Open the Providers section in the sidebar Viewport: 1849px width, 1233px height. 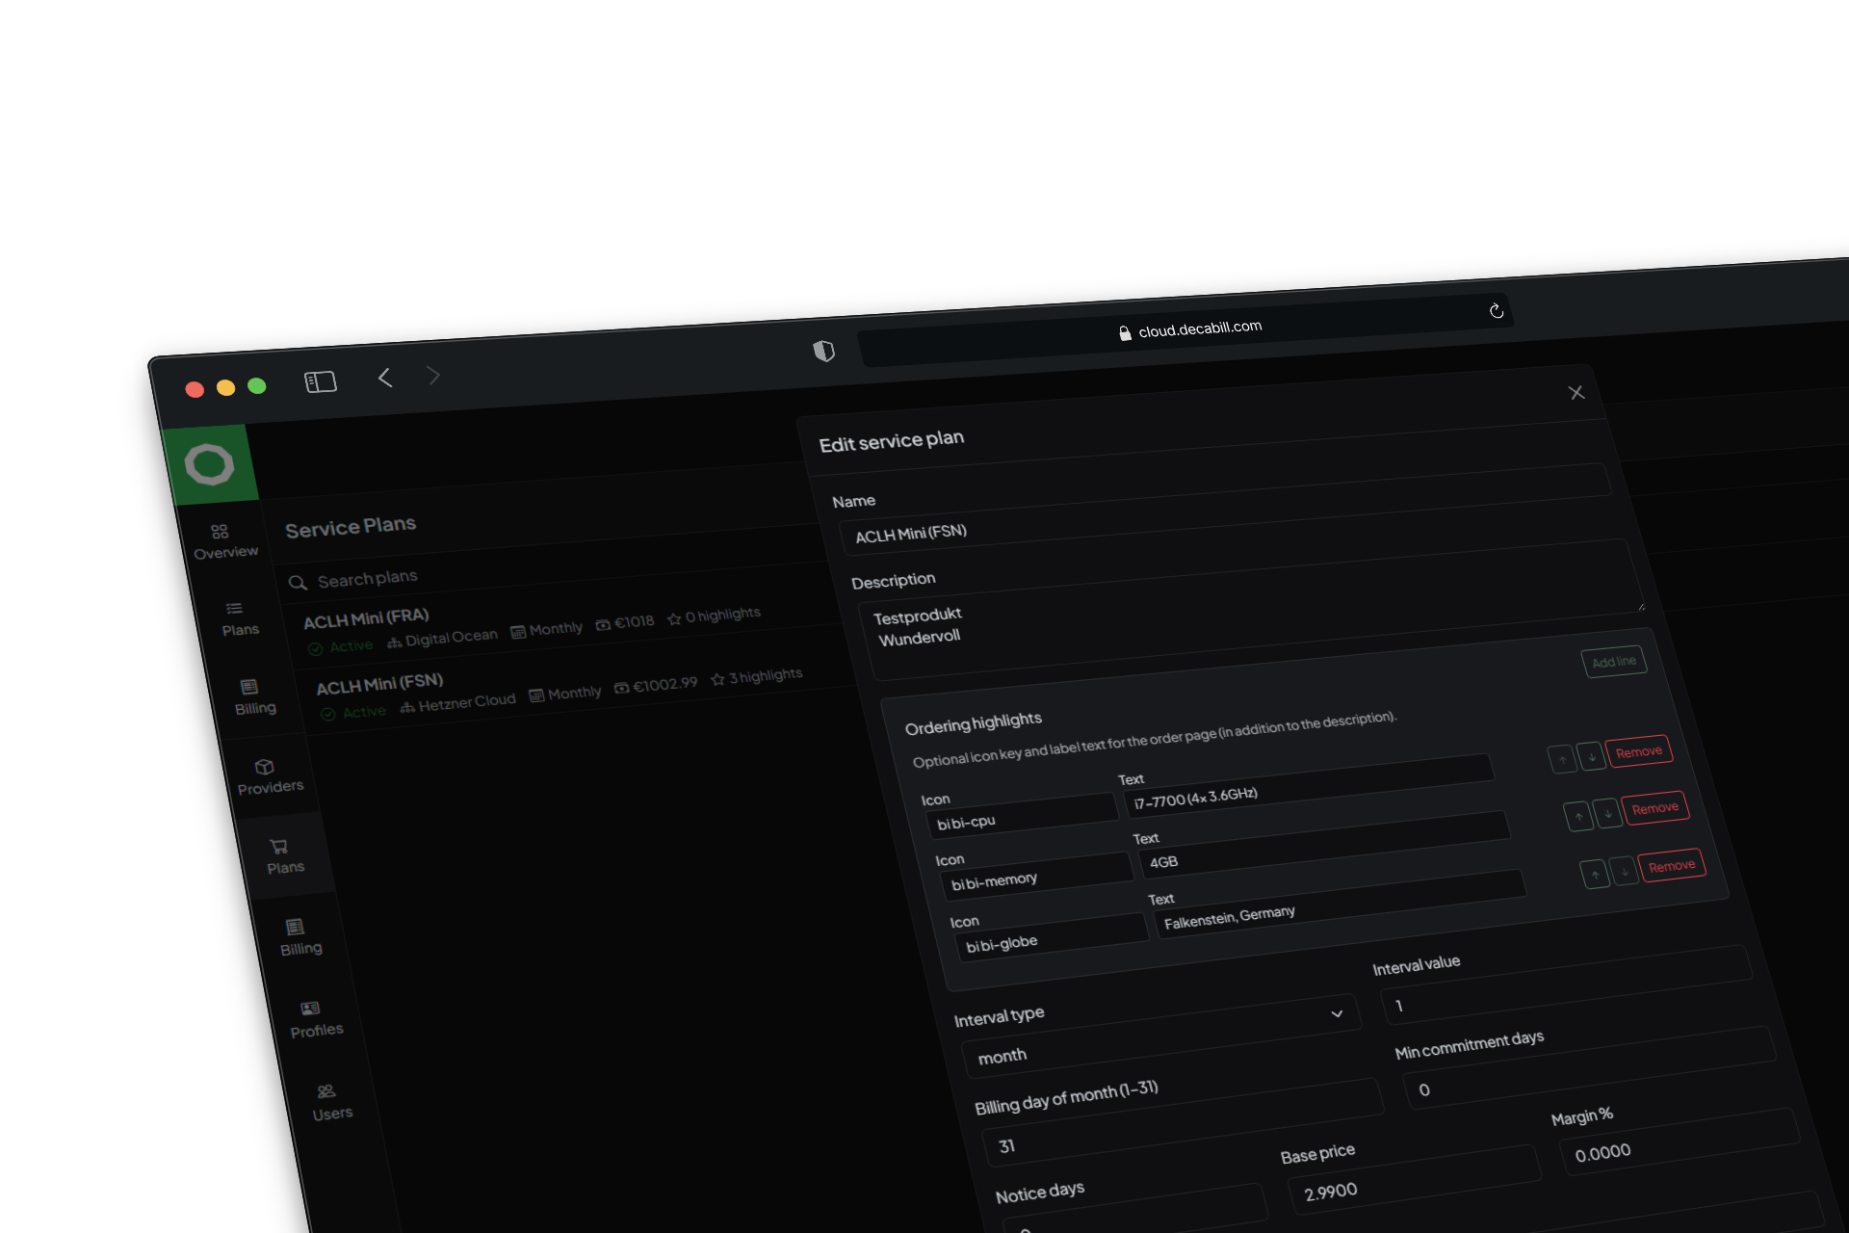(x=270, y=776)
